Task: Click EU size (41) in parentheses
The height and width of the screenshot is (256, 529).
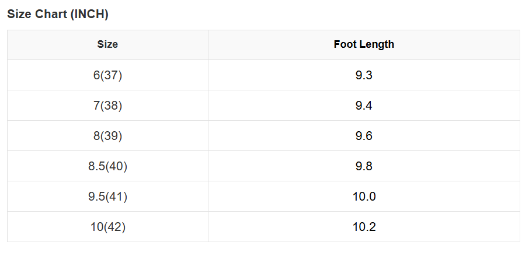Action: pyautogui.click(x=116, y=197)
